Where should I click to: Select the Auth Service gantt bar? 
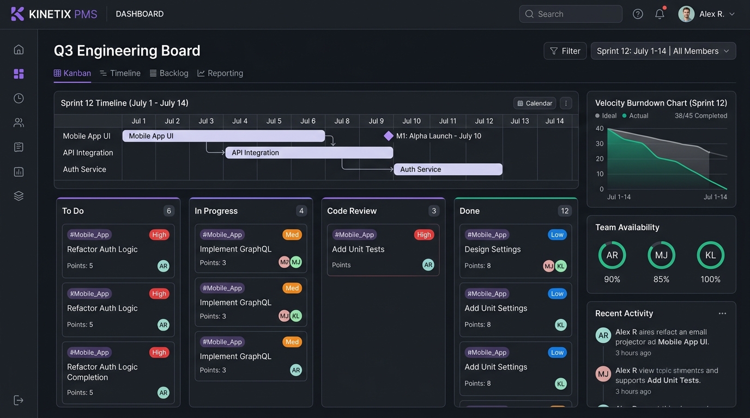[448, 169]
